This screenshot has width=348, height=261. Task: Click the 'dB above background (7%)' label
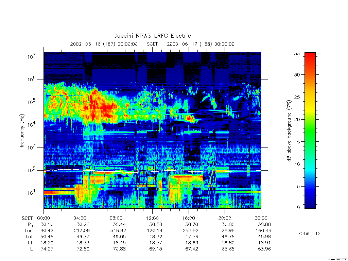click(289, 130)
